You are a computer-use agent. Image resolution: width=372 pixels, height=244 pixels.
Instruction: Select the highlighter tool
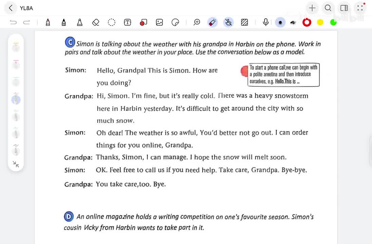[80, 22]
